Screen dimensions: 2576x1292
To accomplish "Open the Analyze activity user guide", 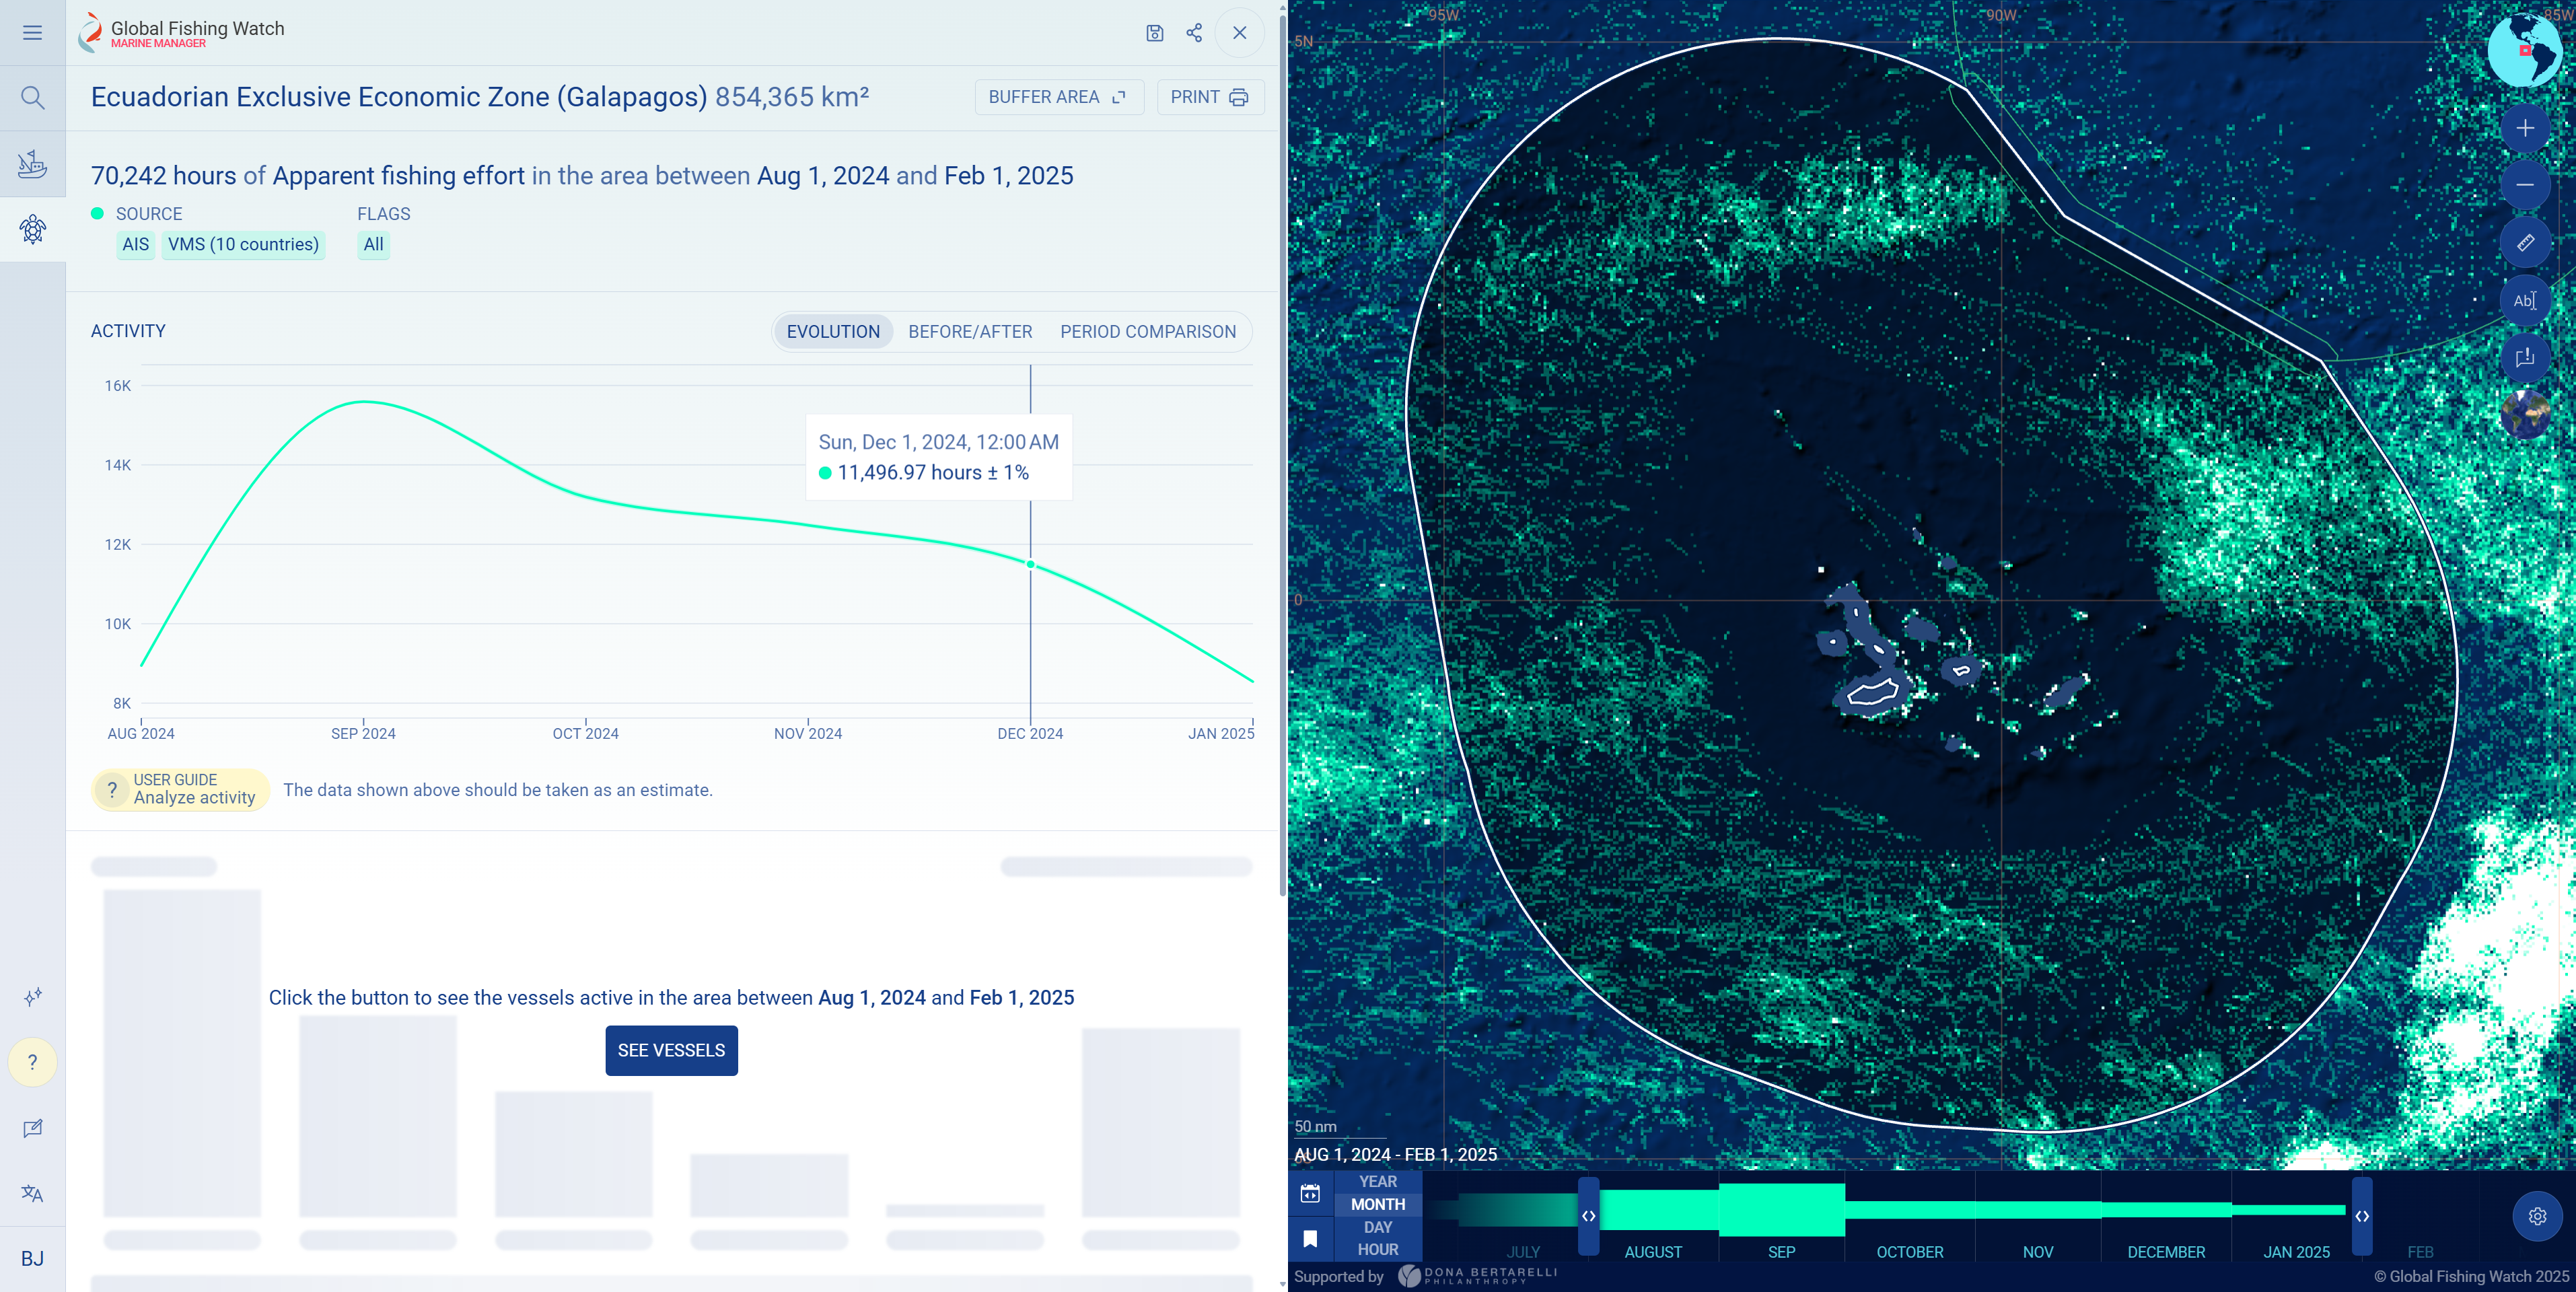I will 180,790.
